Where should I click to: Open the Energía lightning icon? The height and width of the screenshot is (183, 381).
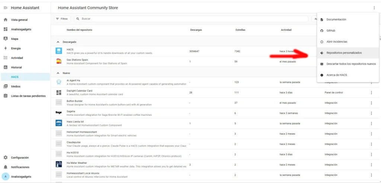click(x=6, y=48)
